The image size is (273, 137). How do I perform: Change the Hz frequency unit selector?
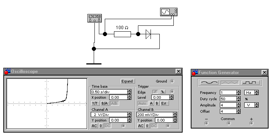coord(256,92)
